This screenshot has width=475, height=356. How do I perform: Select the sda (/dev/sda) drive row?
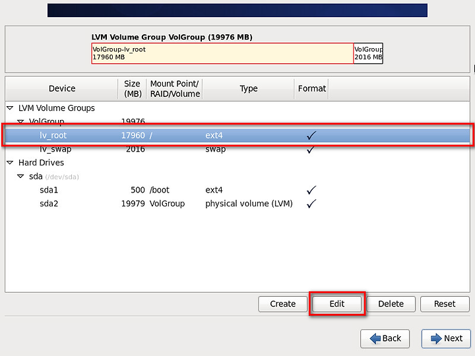tap(237, 176)
